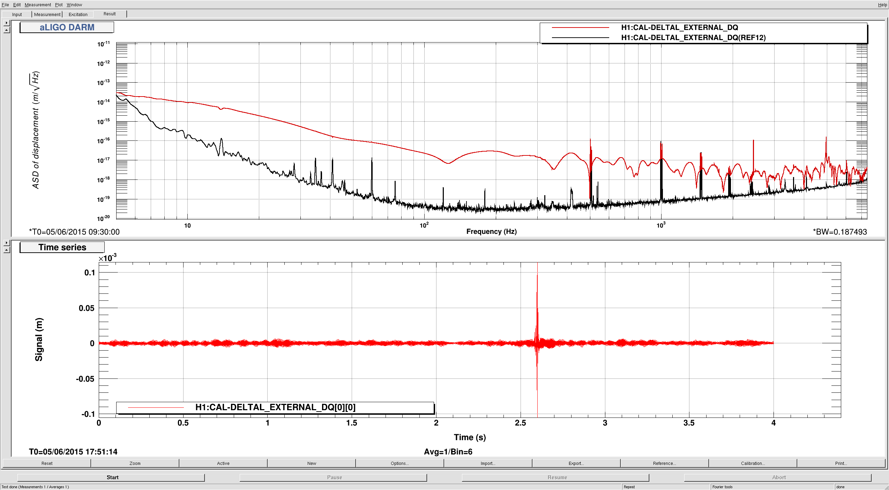This screenshot has height=490, width=889.
Task: Click the aLIGO DARM plot title
Action: [67, 27]
